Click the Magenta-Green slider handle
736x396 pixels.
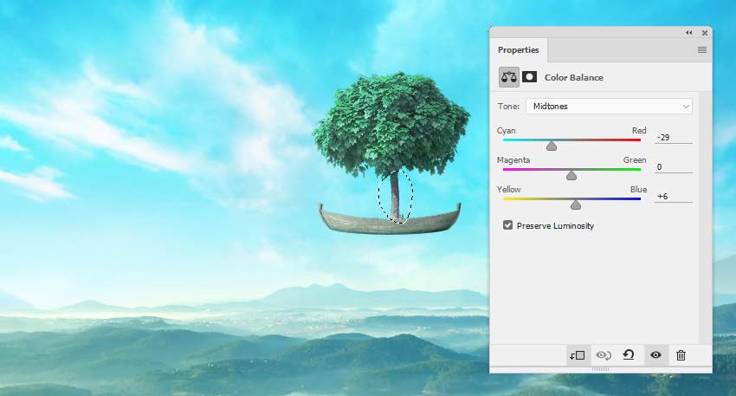pos(571,175)
